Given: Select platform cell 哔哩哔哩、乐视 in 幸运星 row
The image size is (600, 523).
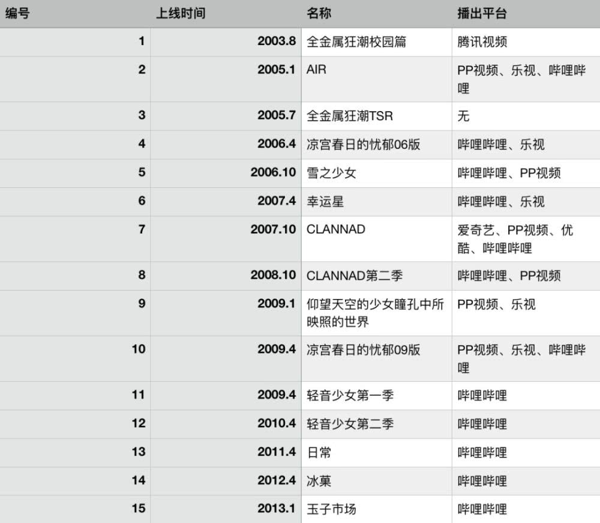Looking at the screenshot, I should tap(526, 202).
